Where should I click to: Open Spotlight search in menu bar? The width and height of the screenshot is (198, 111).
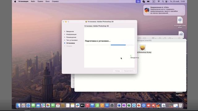click(x=163, y=1)
